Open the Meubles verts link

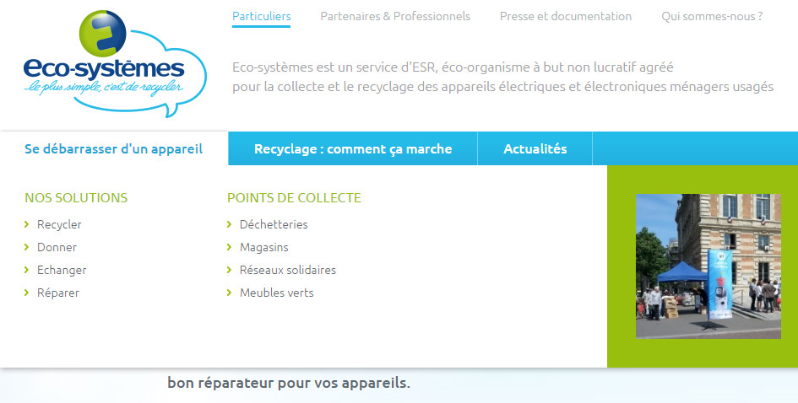276,293
